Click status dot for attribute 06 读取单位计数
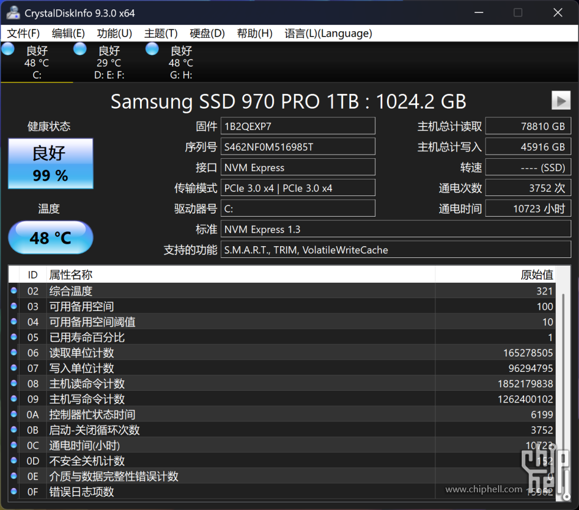 point(14,352)
